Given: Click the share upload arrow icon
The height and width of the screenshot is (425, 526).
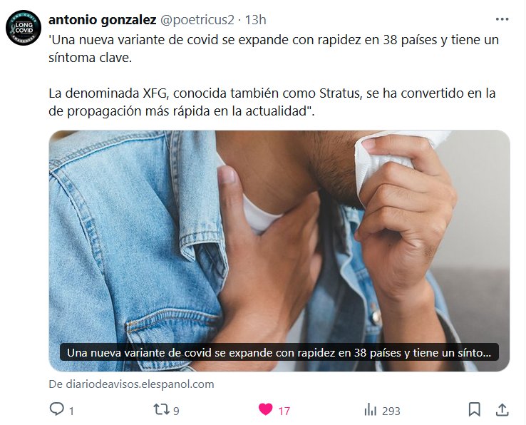Looking at the screenshot, I should point(502,409).
